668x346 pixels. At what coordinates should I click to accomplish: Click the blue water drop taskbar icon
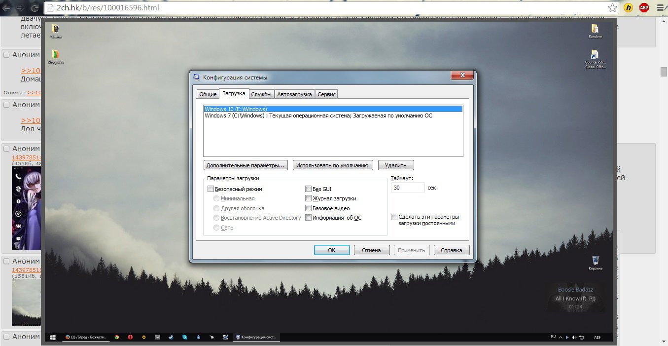tap(198, 338)
